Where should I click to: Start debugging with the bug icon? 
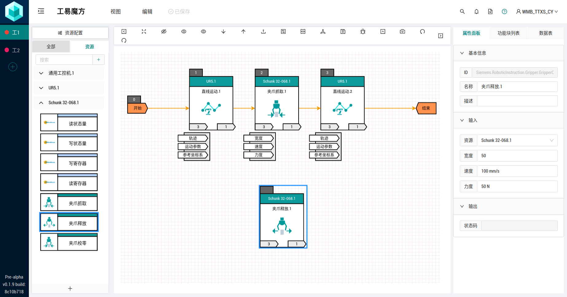[x=363, y=31]
